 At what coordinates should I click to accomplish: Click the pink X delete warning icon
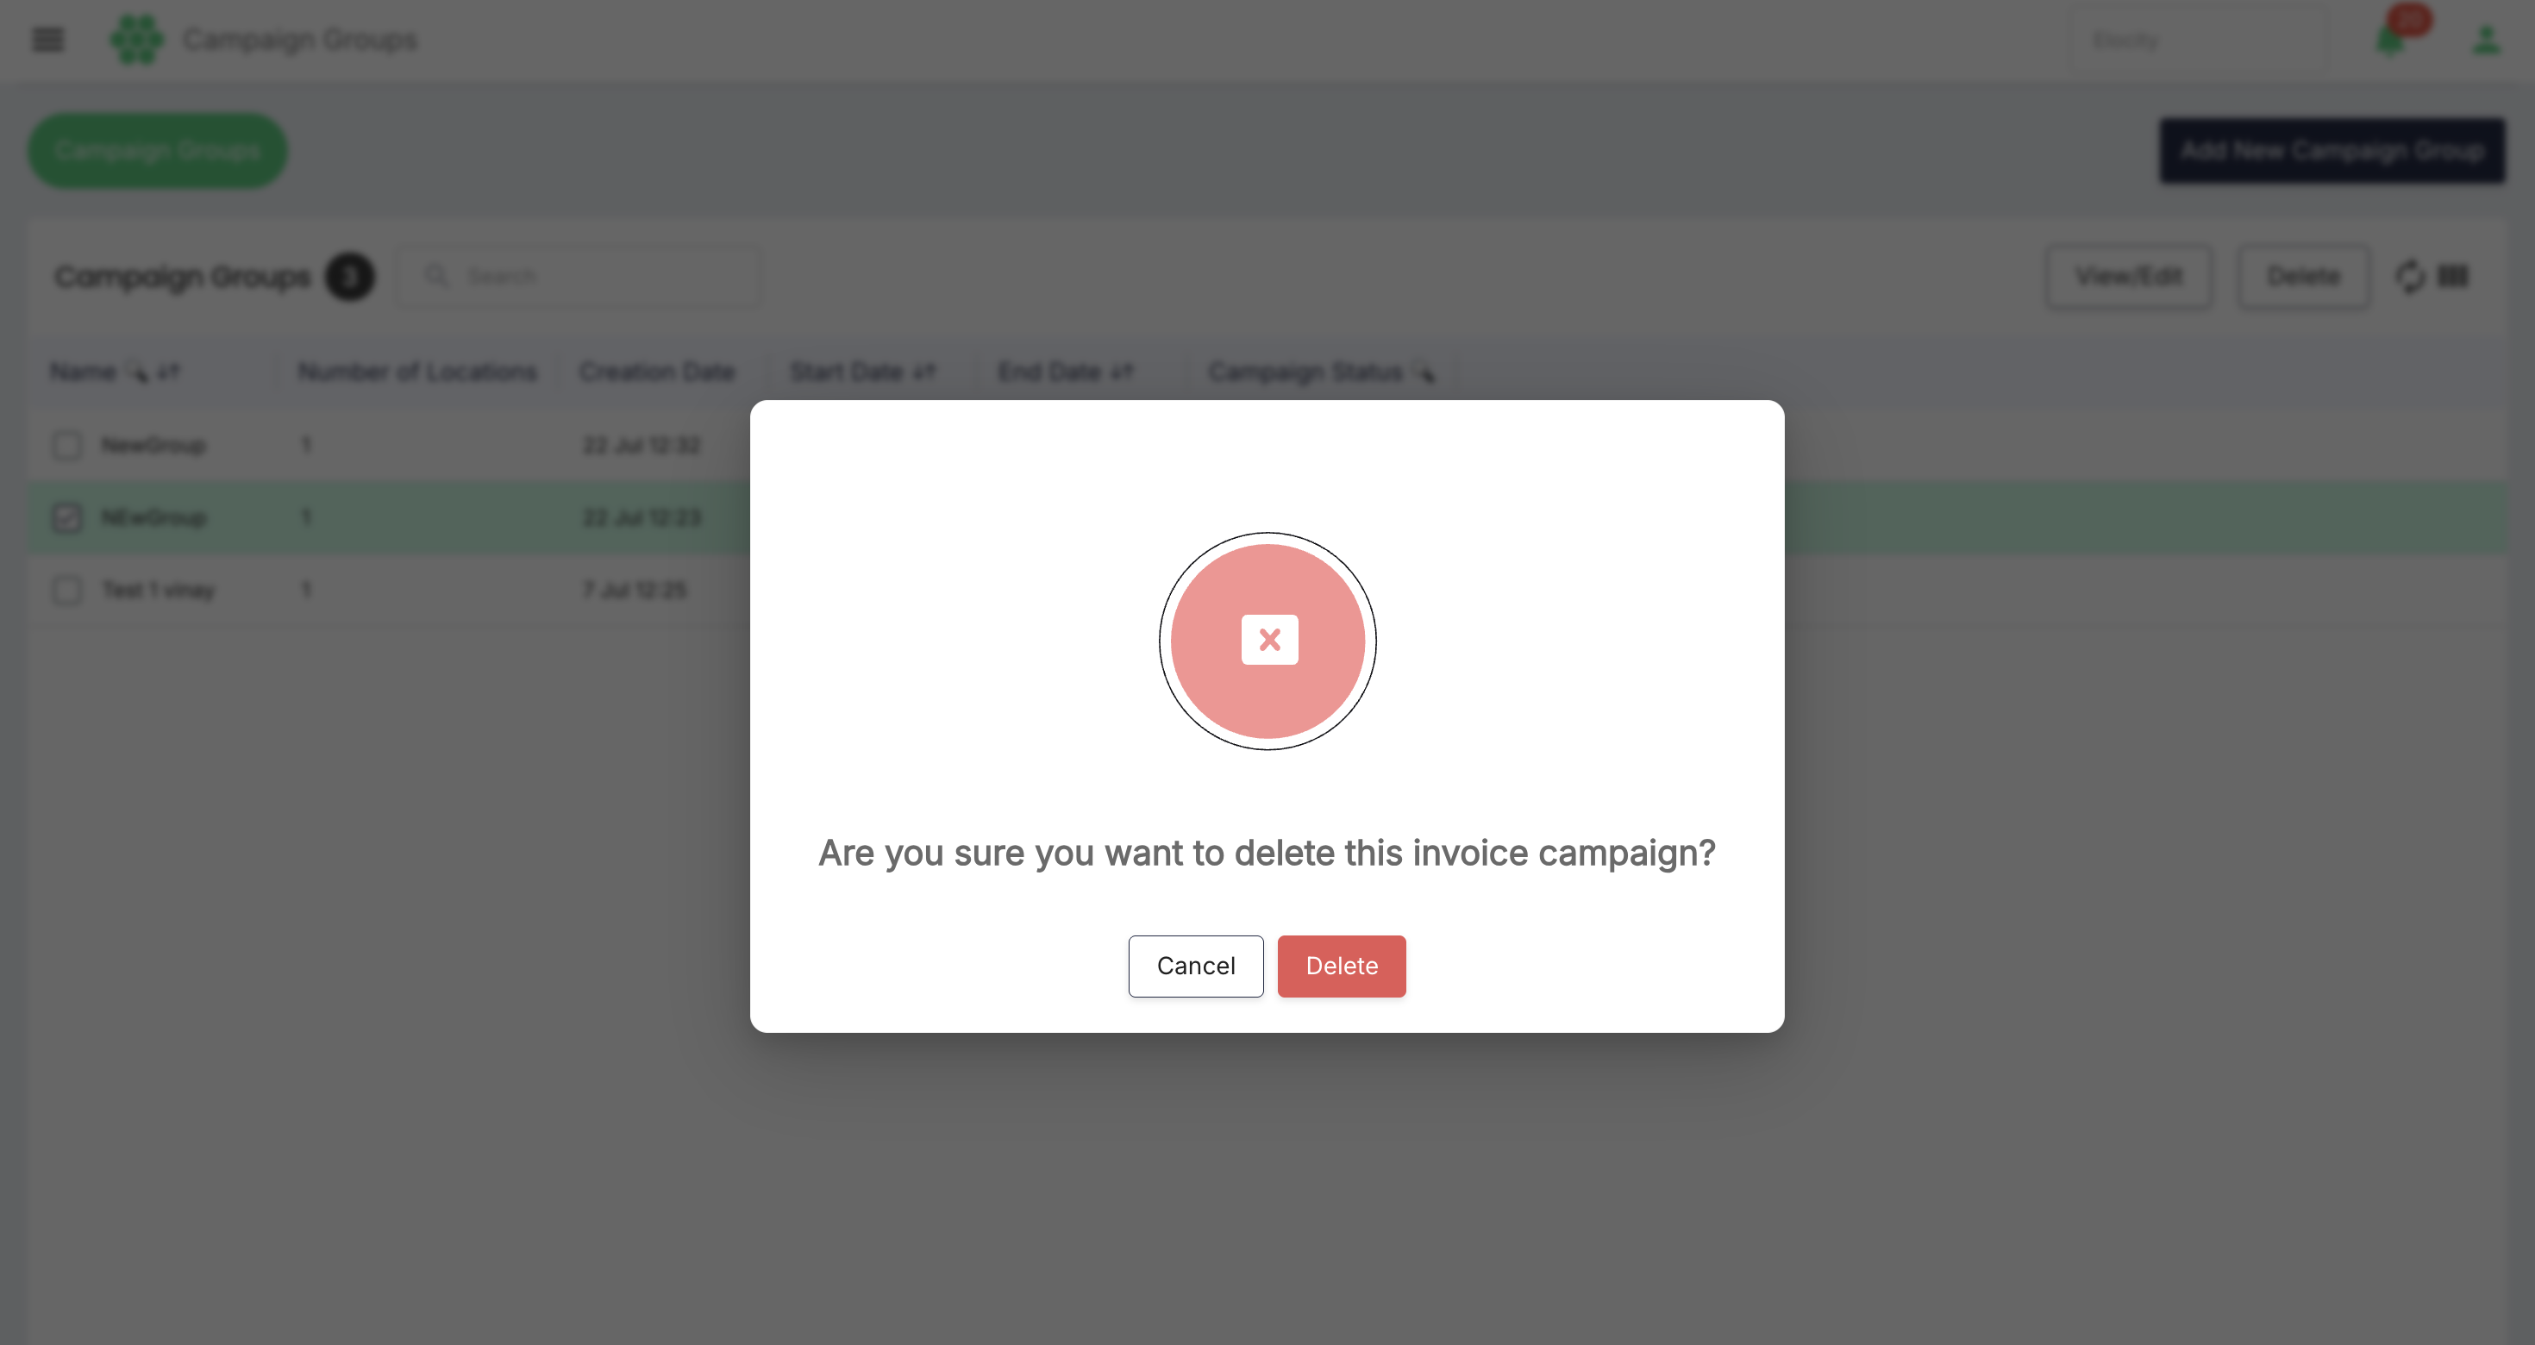tap(1268, 641)
